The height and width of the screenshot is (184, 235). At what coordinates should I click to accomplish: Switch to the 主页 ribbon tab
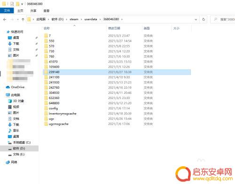(x=20, y=11)
